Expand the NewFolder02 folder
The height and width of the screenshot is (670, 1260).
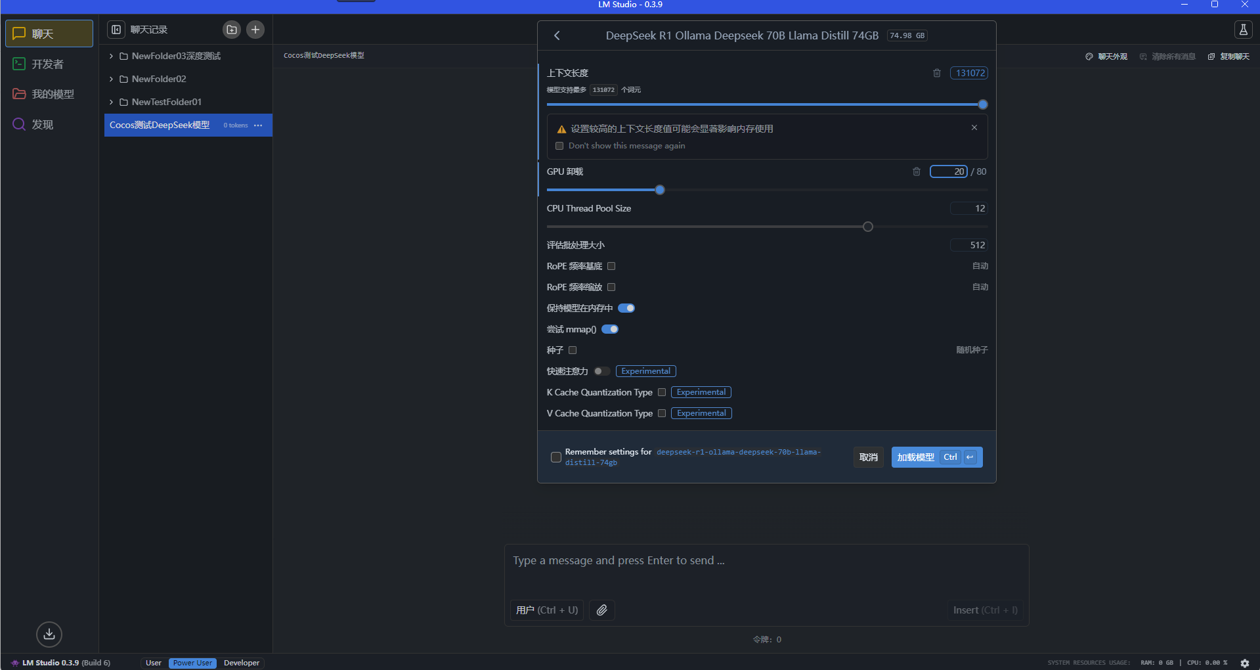click(x=111, y=79)
